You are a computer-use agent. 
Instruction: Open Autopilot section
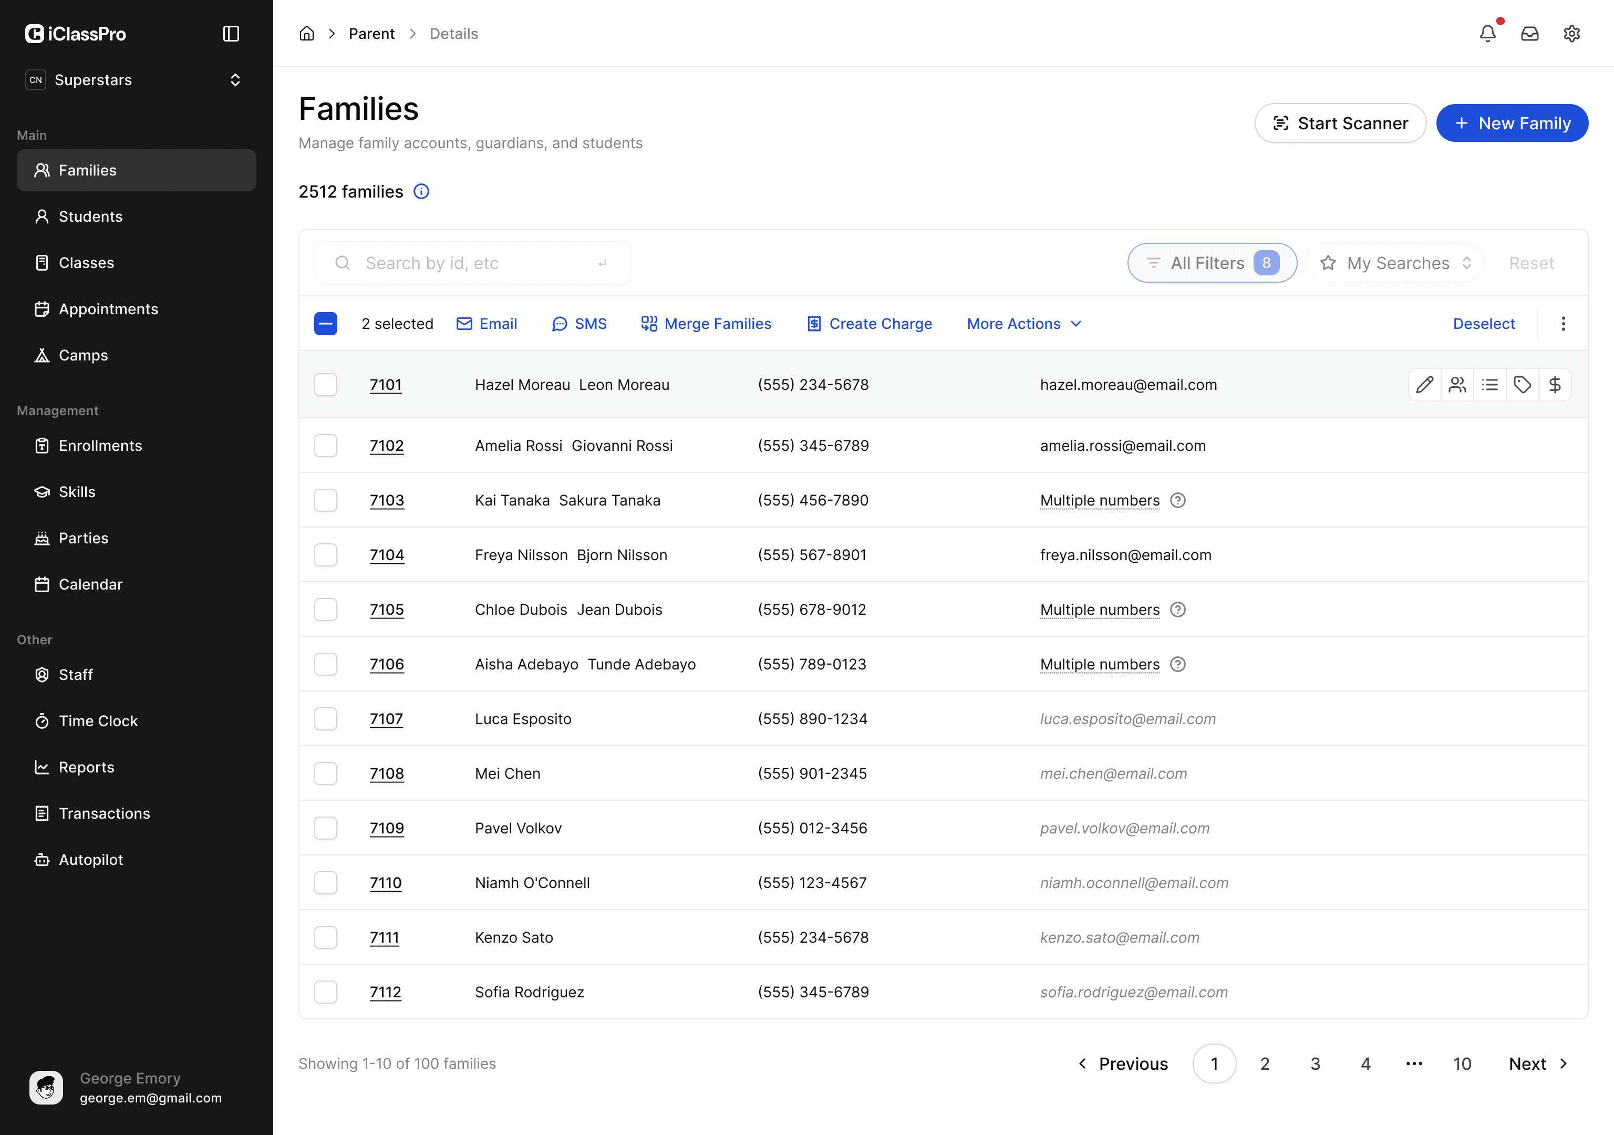(137, 860)
